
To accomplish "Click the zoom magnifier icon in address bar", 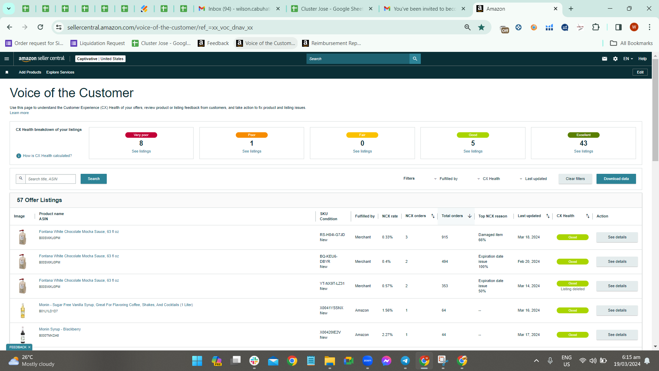I will click(x=467, y=27).
